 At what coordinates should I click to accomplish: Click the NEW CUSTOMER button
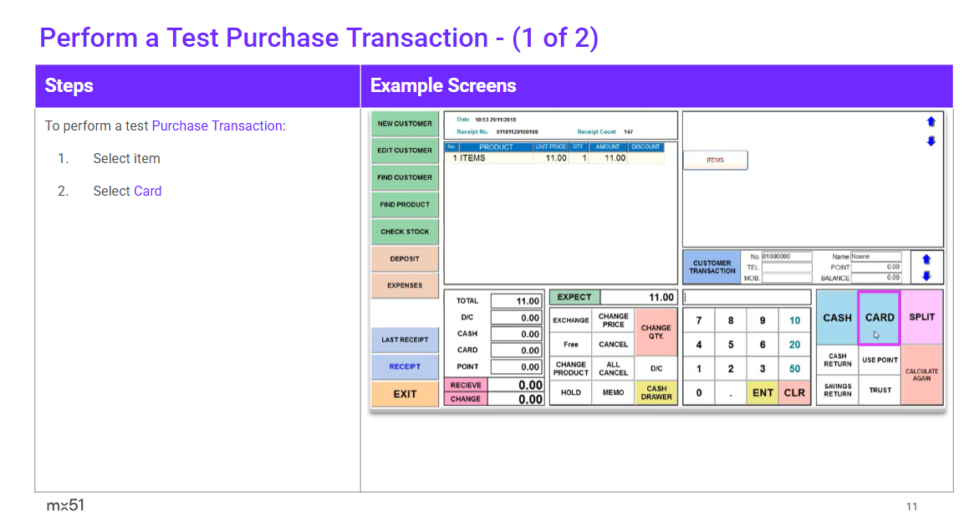click(x=405, y=124)
